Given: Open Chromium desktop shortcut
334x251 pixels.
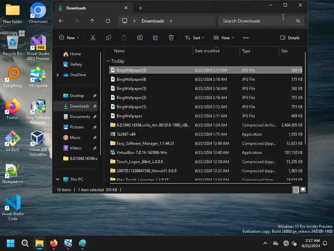Looking at the screenshot, I should coord(38,13).
